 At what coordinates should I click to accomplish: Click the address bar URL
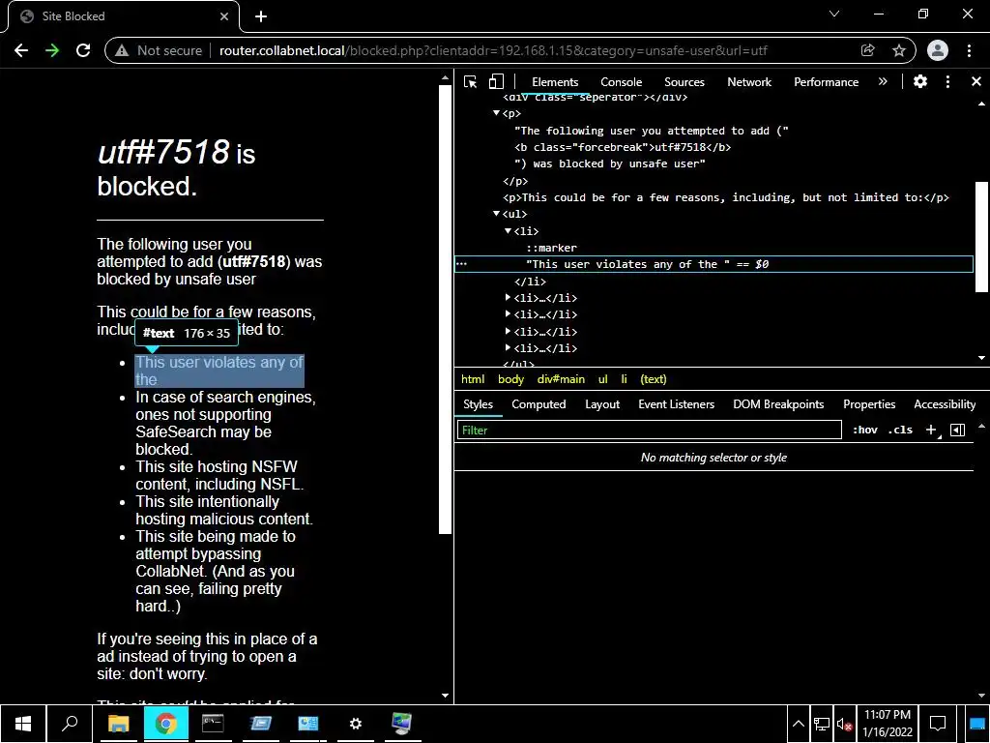point(493,50)
